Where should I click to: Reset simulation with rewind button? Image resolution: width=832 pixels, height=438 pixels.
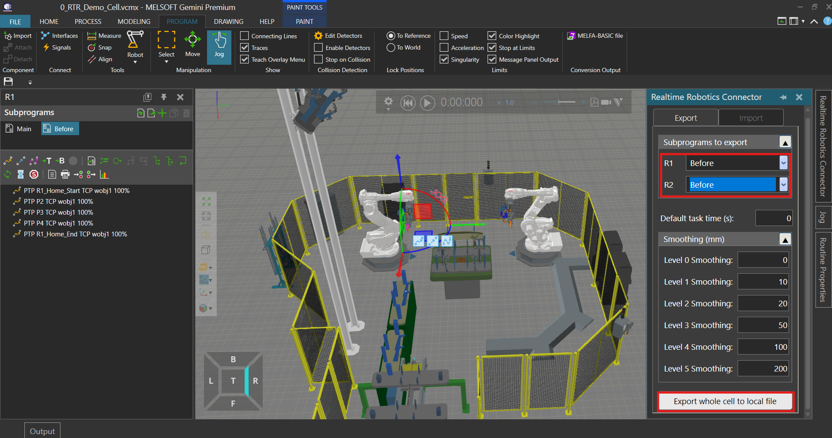coord(408,103)
